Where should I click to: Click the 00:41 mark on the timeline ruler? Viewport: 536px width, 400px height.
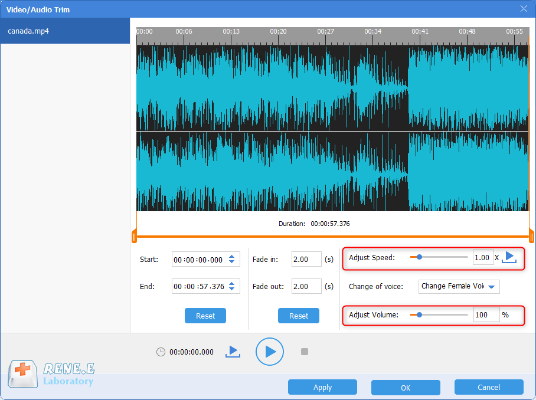click(420, 31)
